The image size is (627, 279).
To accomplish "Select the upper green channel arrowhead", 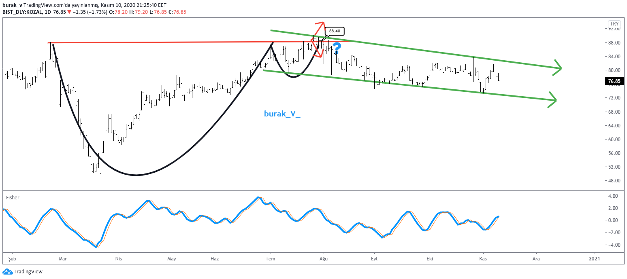I will click(x=558, y=67).
